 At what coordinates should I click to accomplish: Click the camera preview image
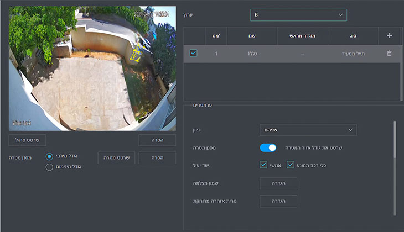[92, 68]
